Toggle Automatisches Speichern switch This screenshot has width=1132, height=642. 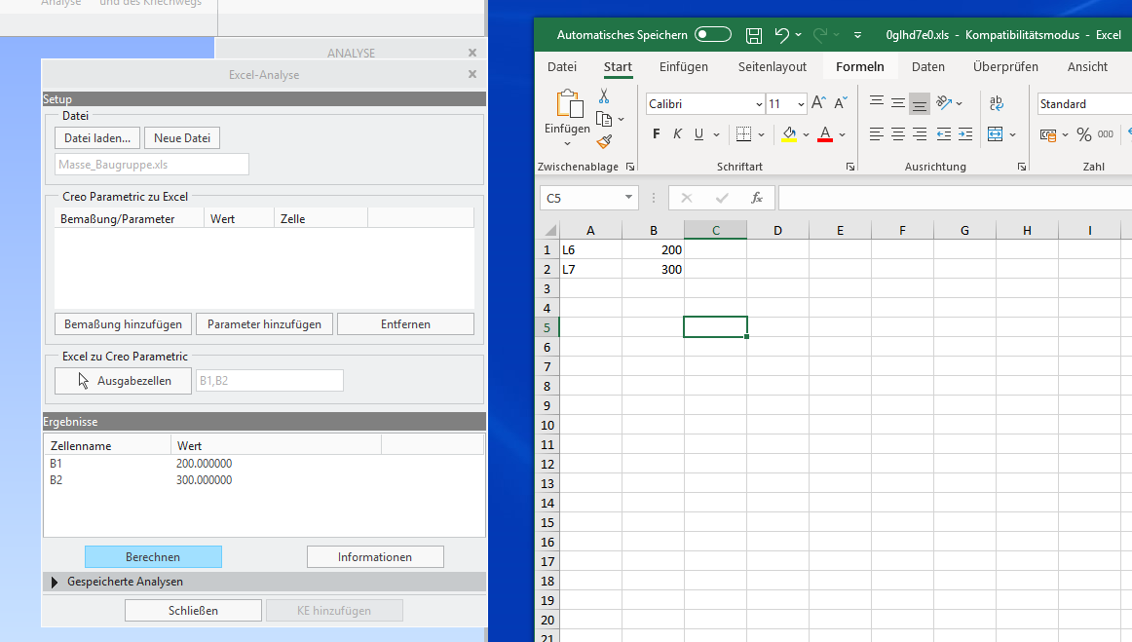[x=712, y=33]
